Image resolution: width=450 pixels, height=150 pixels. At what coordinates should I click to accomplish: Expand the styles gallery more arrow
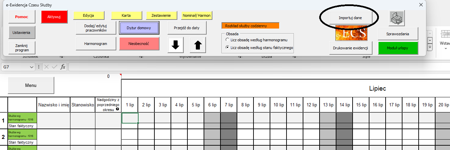click(430, 47)
